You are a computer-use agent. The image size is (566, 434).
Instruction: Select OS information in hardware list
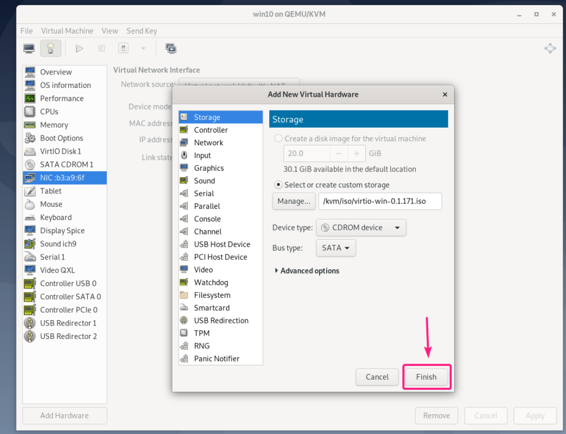pyautogui.click(x=65, y=85)
